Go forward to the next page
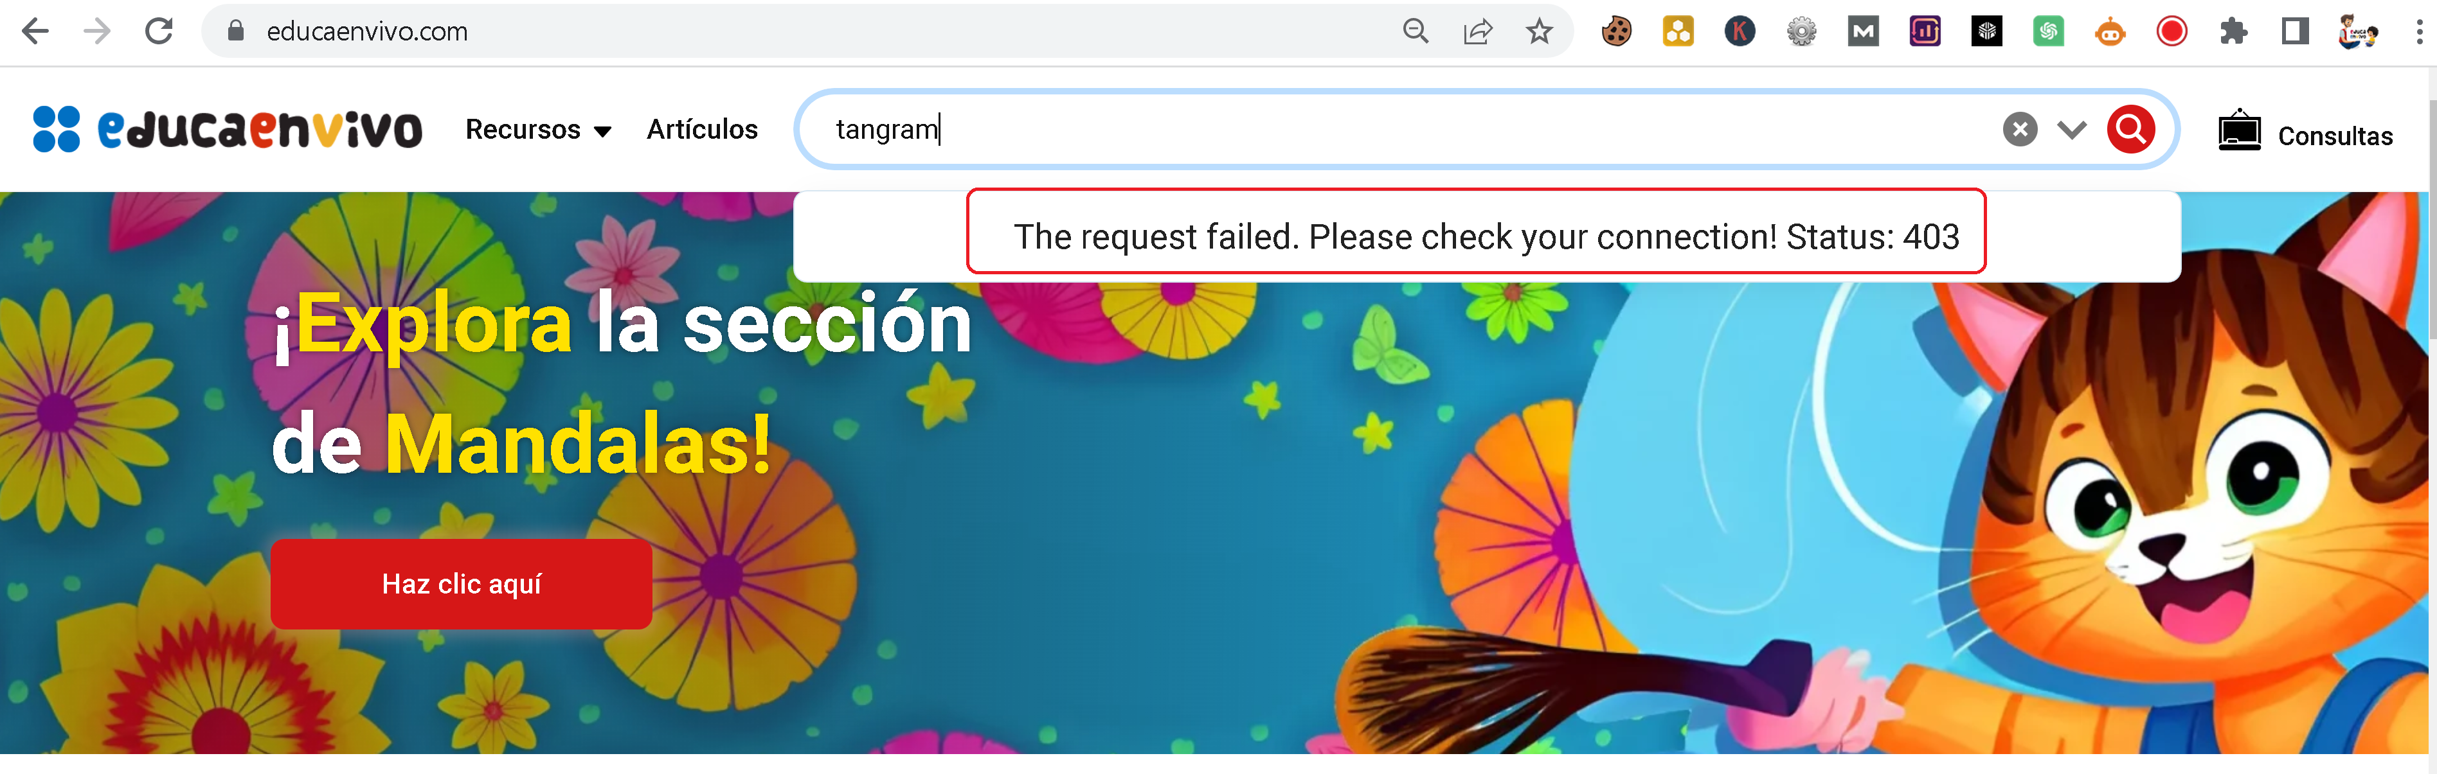 (x=96, y=31)
